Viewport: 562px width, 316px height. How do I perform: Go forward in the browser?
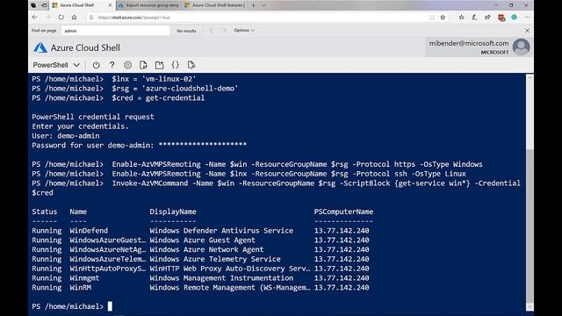pos(47,18)
